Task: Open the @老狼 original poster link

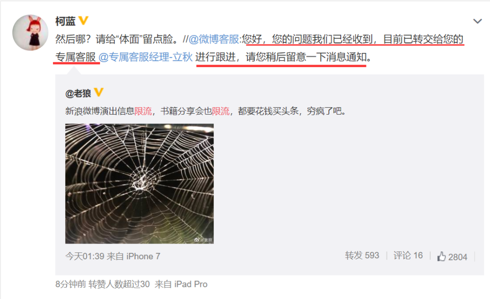Action: coord(78,93)
